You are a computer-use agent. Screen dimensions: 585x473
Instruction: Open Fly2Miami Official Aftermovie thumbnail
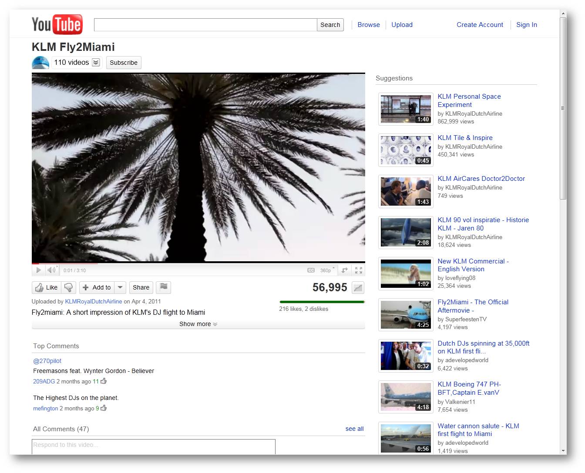(406, 314)
